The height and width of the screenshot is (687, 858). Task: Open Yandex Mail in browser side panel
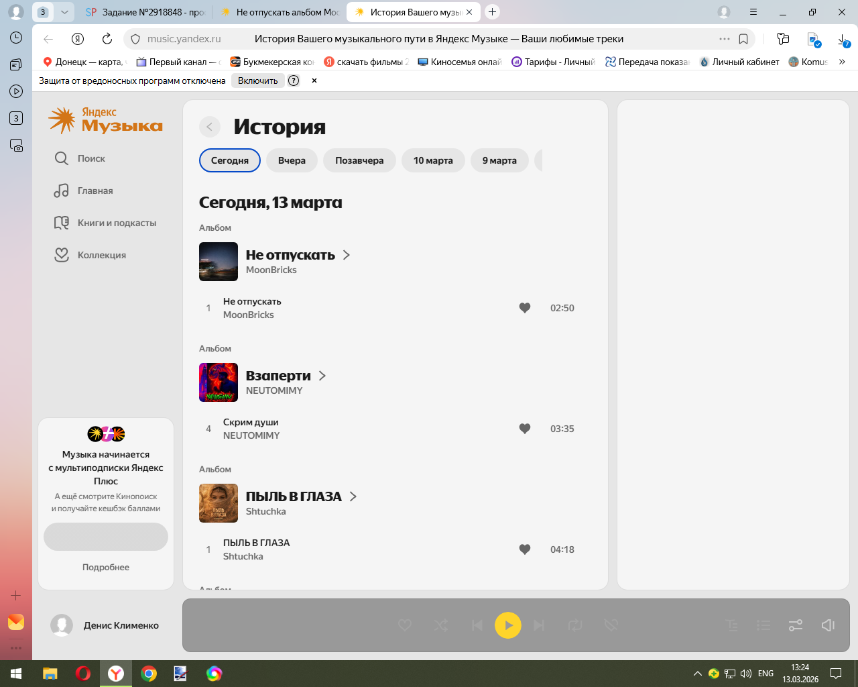pyautogui.click(x=16, y=622)
